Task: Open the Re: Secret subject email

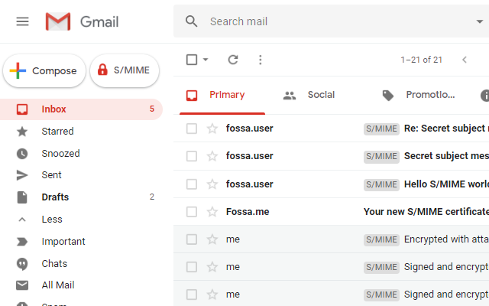Action: (x=331, y=129)
